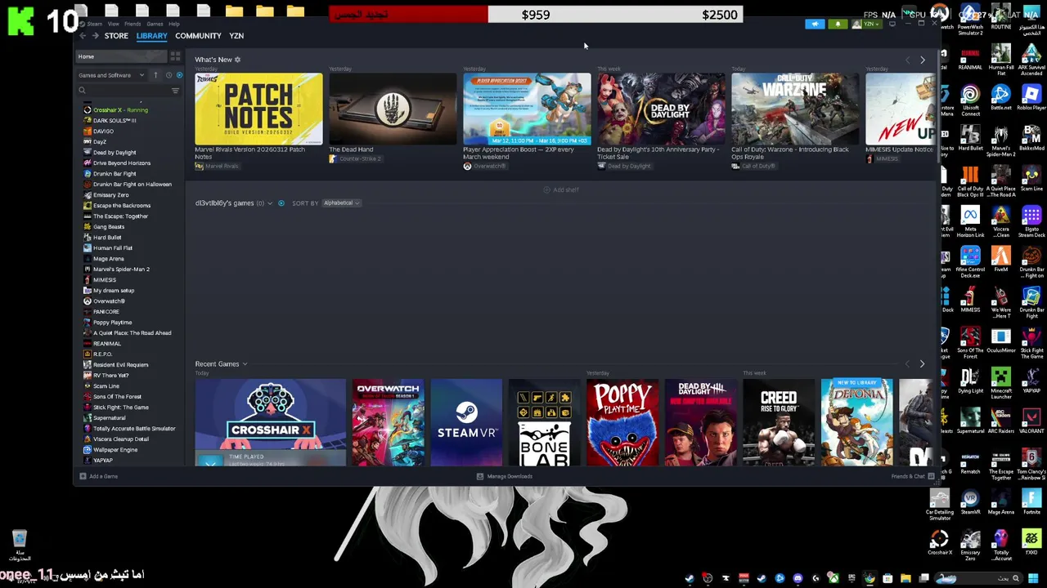The image size is (1047, 588).
Task: Go forward with the Steam forward arrow
Action: coord(96,36)
